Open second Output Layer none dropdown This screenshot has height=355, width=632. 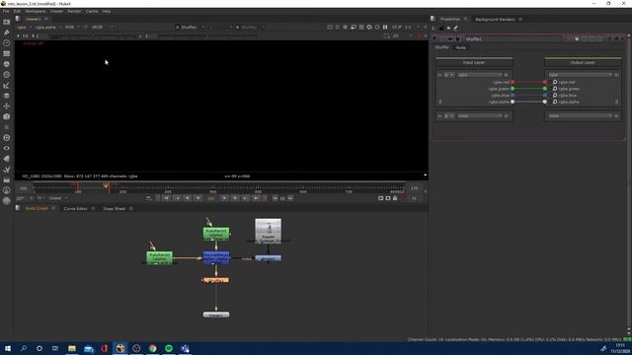point(580,116)
